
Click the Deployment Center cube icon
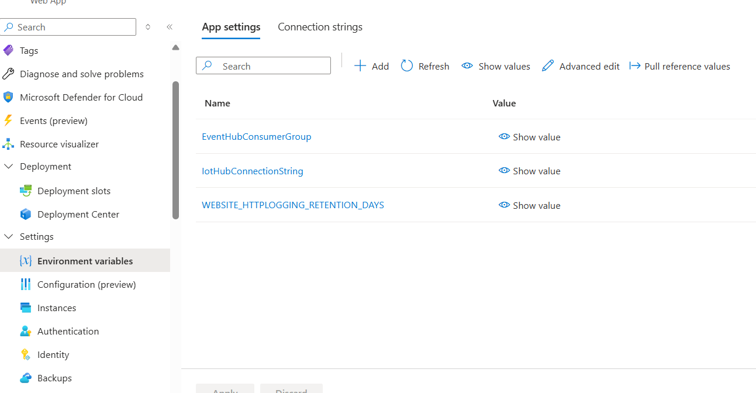[x=26, y=214]
